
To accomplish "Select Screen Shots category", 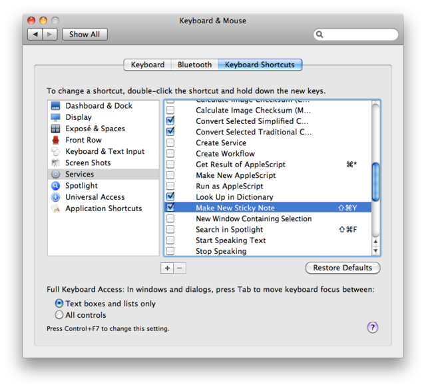I will tap(103, 163).
